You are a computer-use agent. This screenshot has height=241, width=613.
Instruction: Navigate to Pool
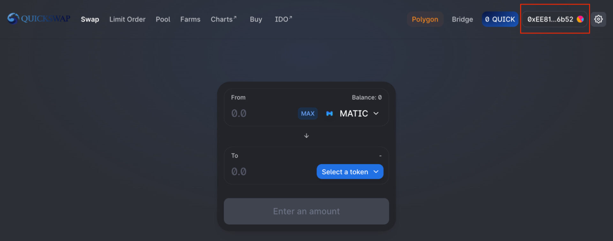coord(163,19)
